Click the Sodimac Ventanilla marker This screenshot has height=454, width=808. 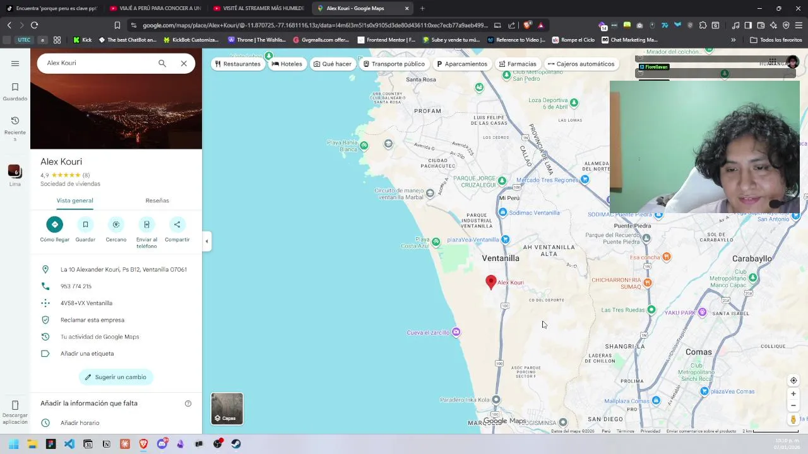coord(502,212)
